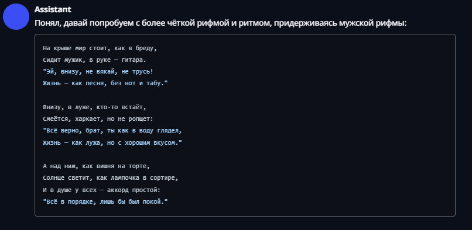Click the line "Жизнь — как лужа, но с хорошим вкусом"

112,143
